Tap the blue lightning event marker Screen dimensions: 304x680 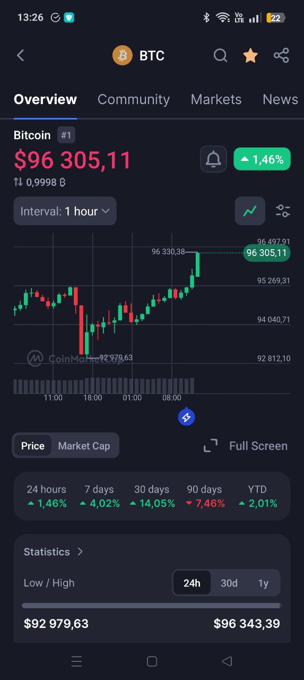(x=186, y=418)
